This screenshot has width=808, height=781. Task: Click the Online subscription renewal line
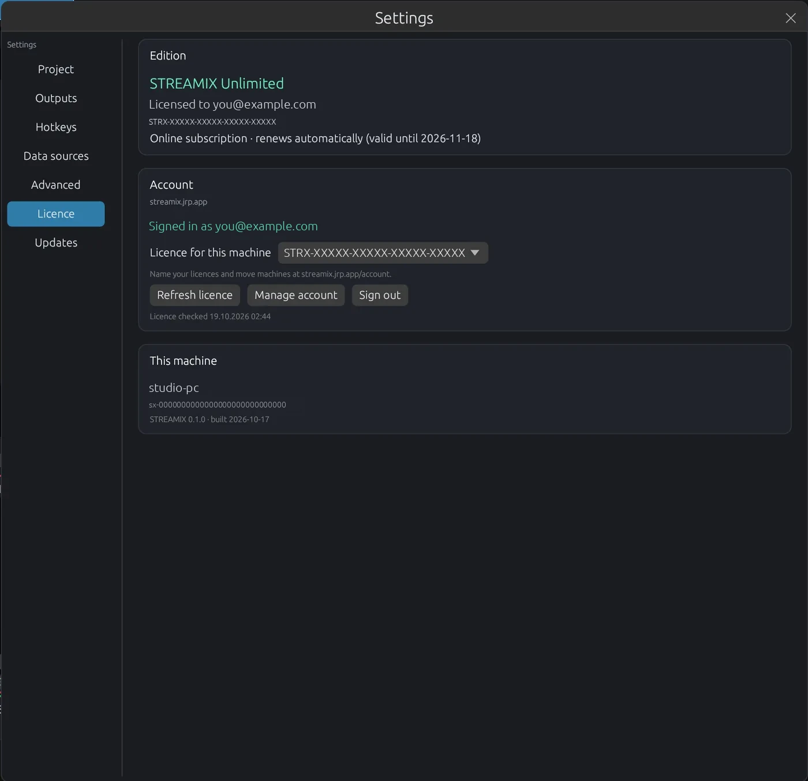(315, 139)
